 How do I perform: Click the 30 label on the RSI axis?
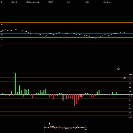tap(2, 39)
